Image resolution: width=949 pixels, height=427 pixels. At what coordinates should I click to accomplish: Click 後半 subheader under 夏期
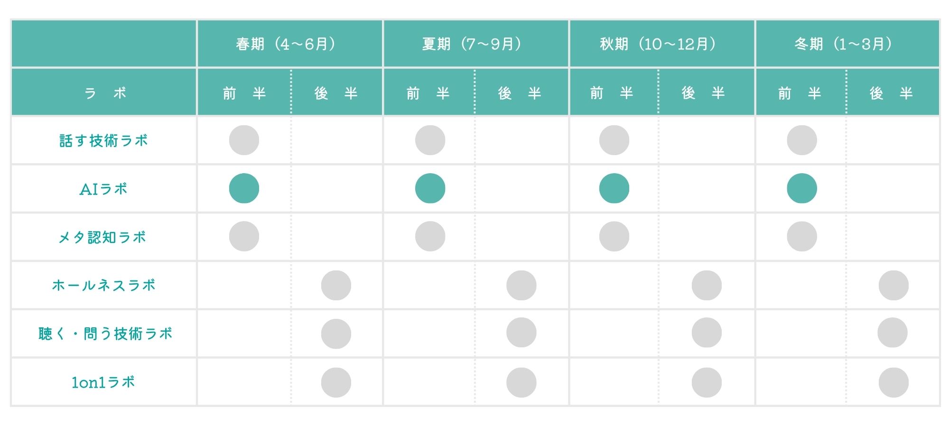[521, 93]
